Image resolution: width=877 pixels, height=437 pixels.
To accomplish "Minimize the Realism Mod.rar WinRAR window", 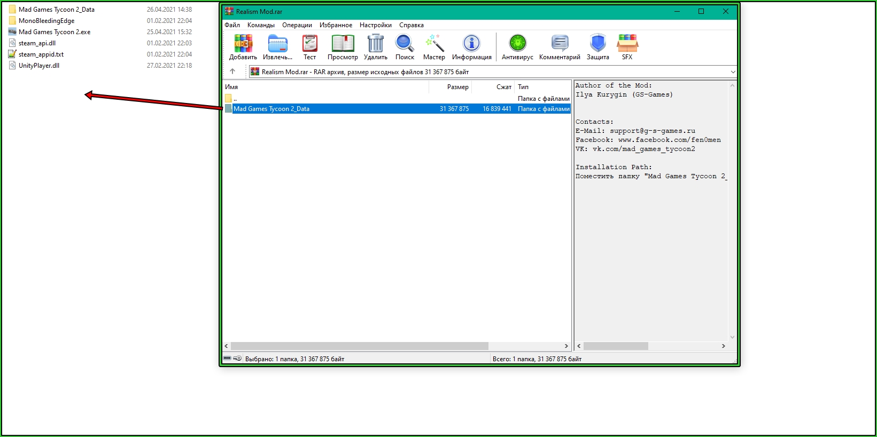I will pos(677,11).
